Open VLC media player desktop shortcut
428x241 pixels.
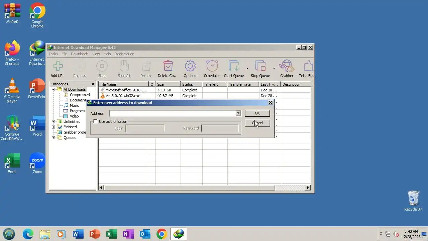(x=12, y=90)
